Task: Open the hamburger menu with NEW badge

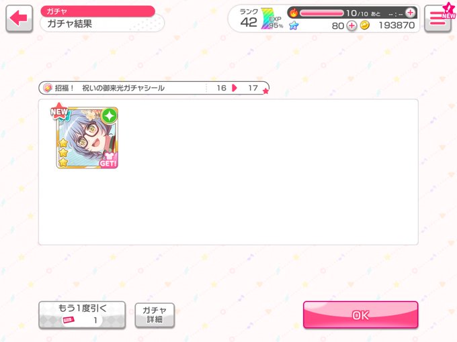Action: (438, 19)
